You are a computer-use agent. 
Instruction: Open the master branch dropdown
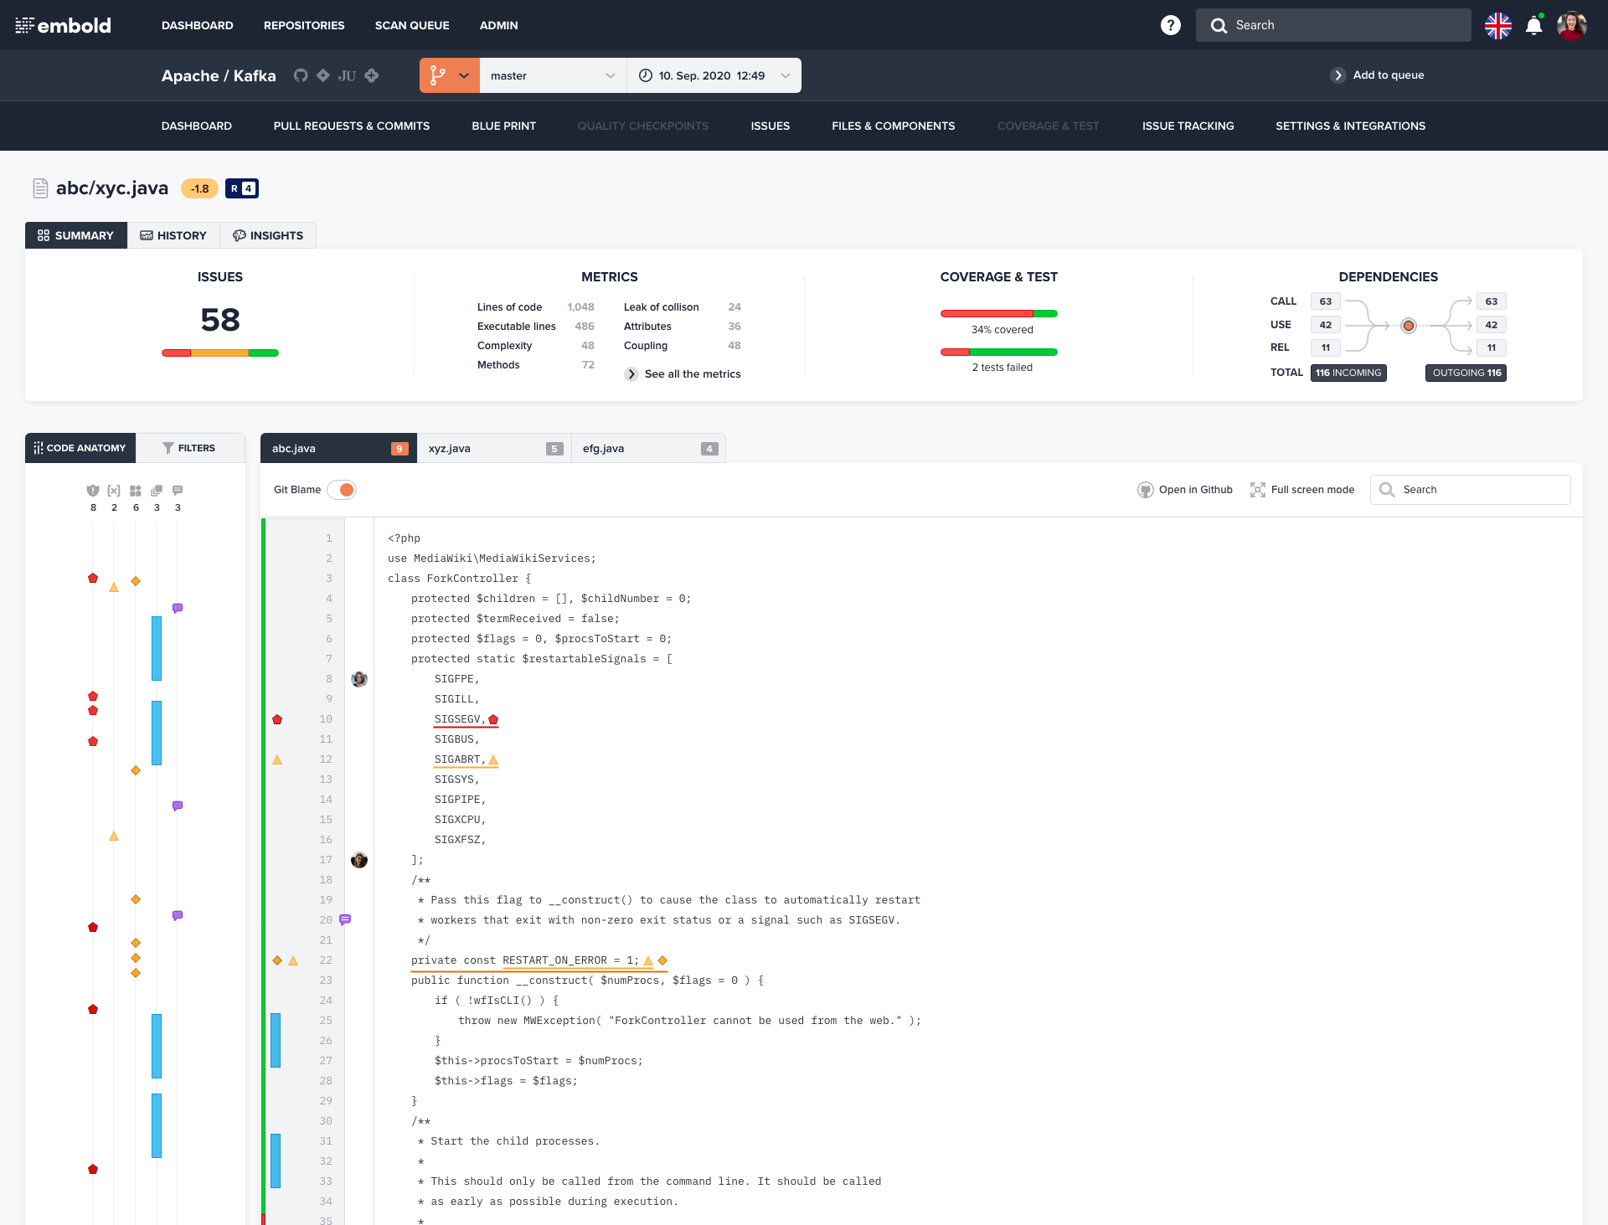(x=553, y=75)
